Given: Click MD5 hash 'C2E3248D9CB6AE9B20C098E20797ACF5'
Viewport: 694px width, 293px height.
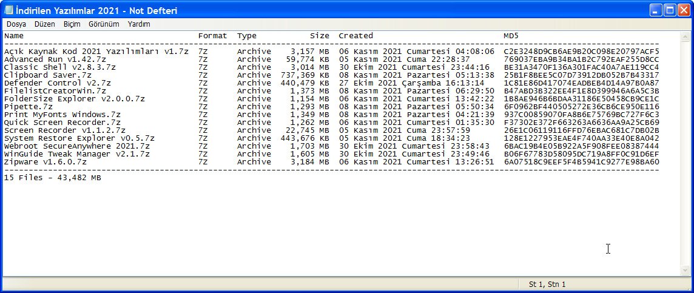Looking at the screenshot, I should [582, 52].
